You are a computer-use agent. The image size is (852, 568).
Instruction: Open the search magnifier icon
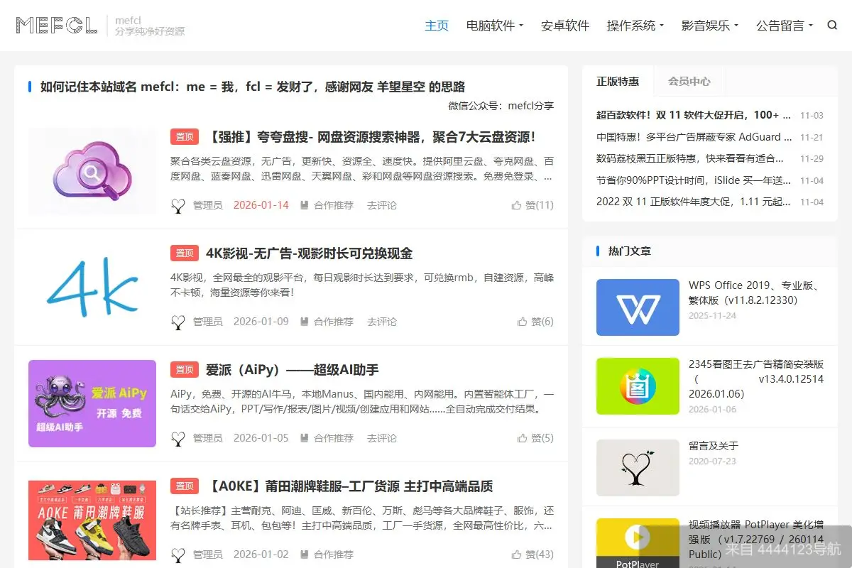pos(832,25)
